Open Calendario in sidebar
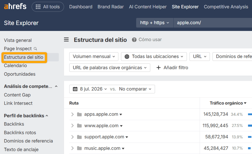 tap(15, 66)
